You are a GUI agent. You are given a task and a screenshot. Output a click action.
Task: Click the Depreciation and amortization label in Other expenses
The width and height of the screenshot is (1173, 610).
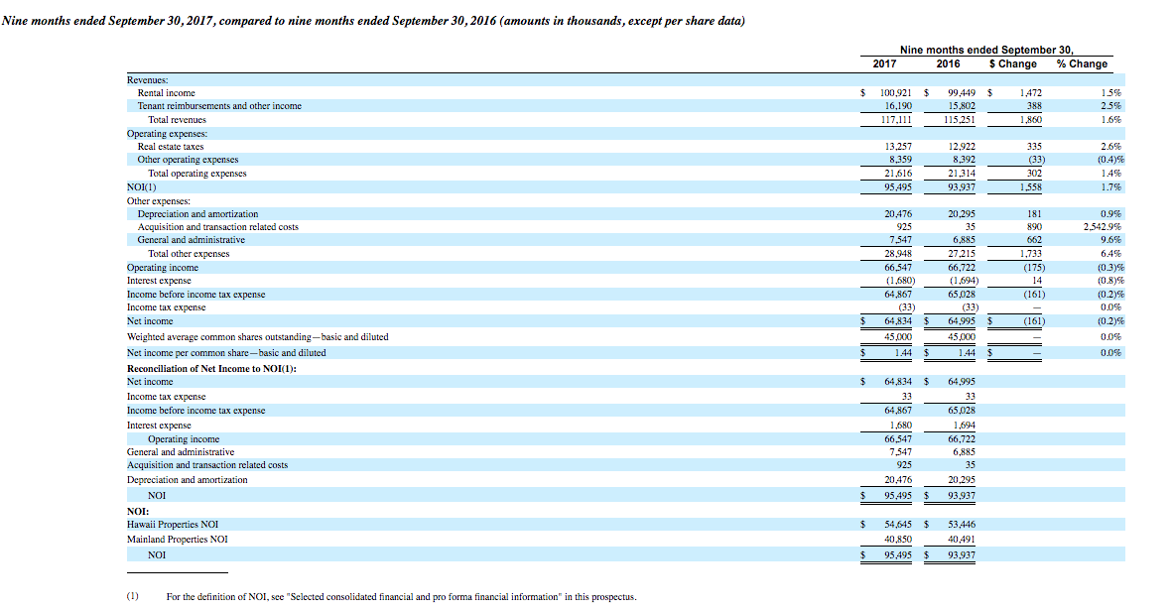(197, 214)
